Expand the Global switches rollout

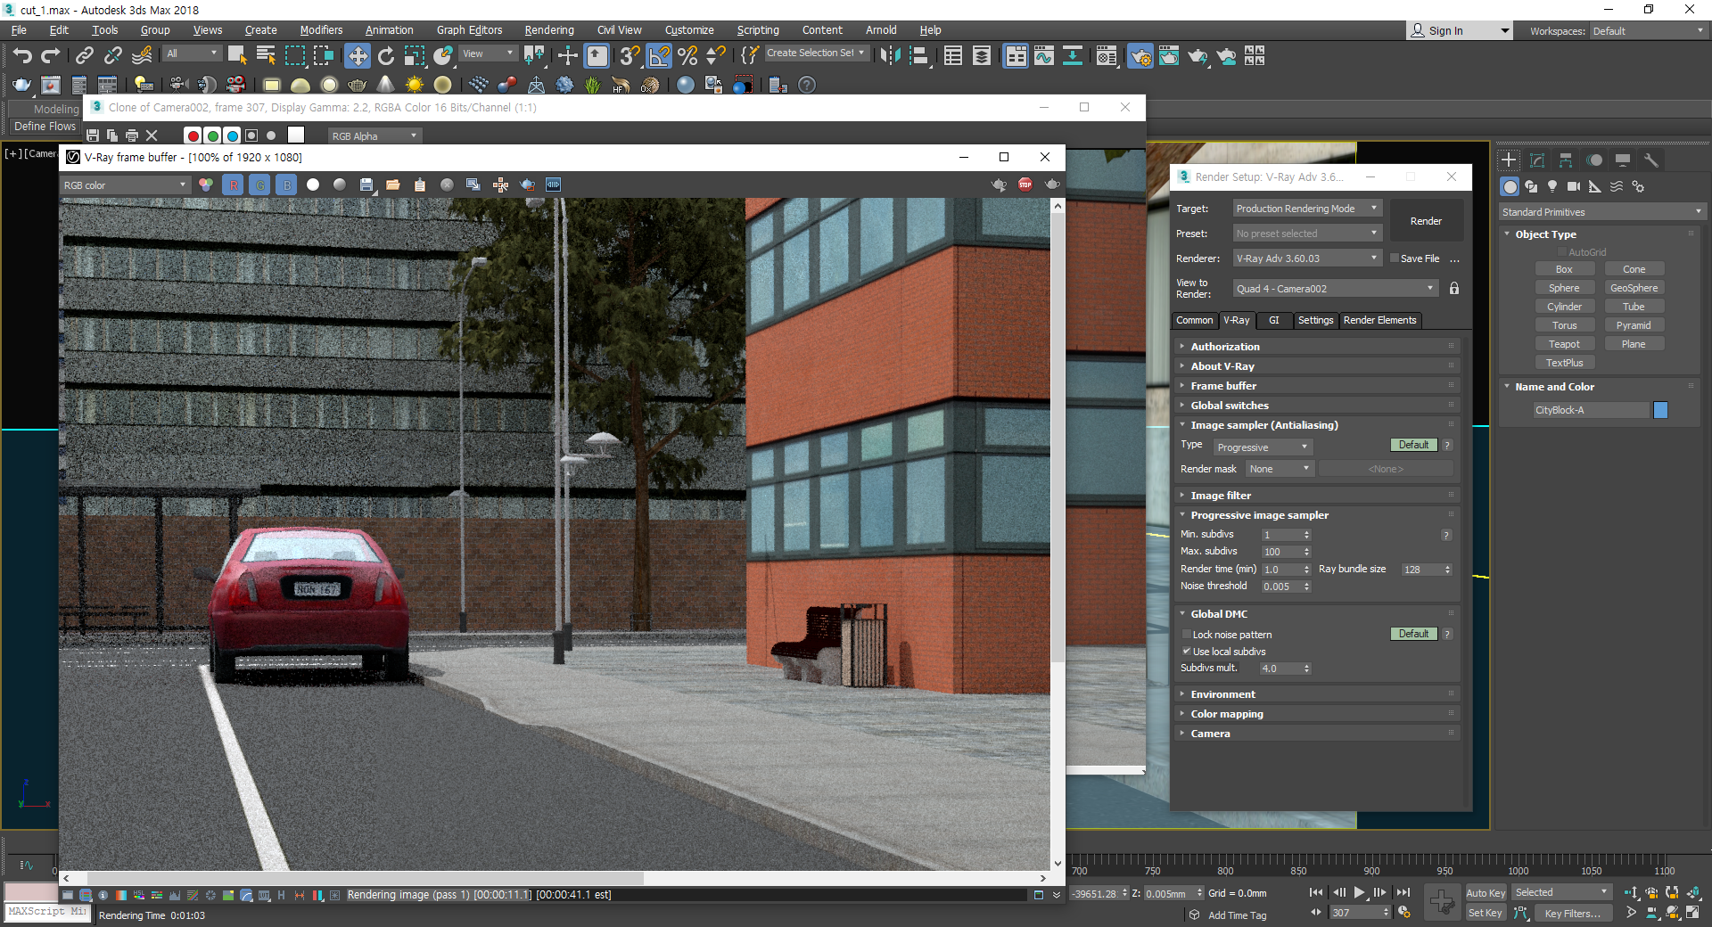click(x=1317, y=406)
